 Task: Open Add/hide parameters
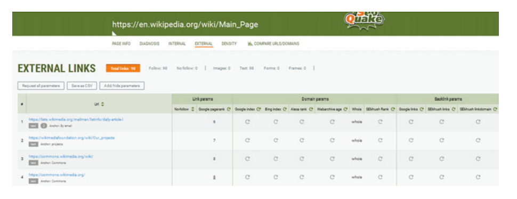click(122, 86)
